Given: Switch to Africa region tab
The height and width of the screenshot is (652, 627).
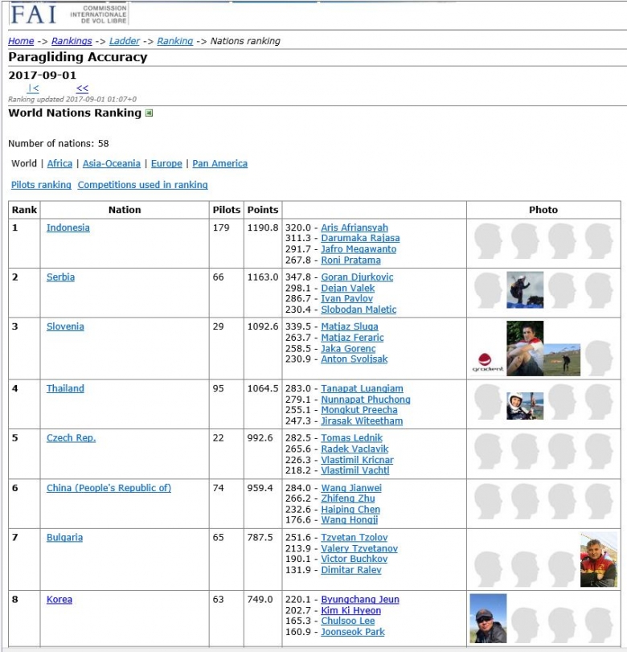Looking at the screenshot, I should [x=59, y=163].
